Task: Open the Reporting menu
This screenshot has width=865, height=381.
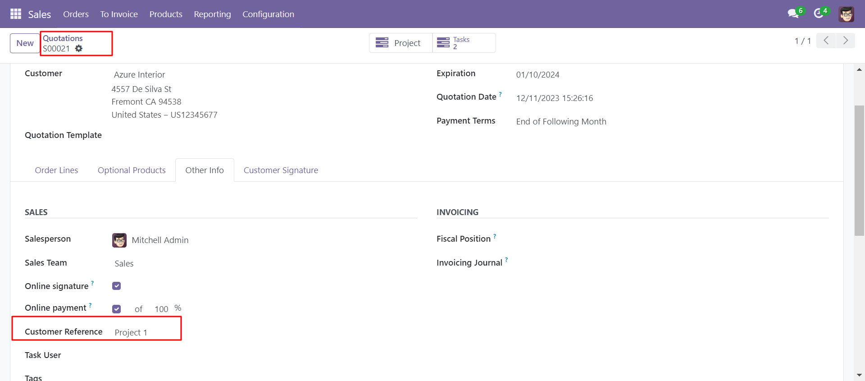Action: (x=212, y=14)
